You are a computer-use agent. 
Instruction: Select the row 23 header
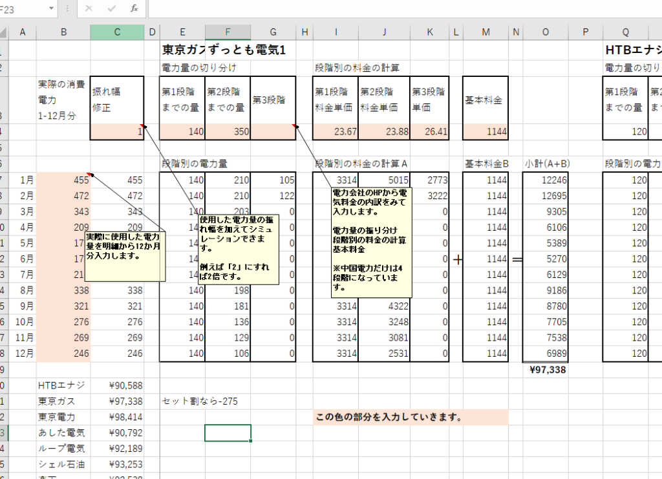tap(4, 433)
